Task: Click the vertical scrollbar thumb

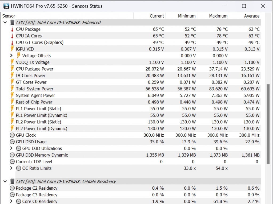Action: [x=268, y=124]
